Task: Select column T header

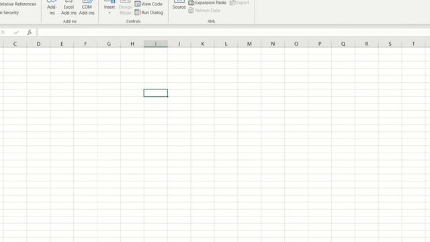Action: click(414, 44)
